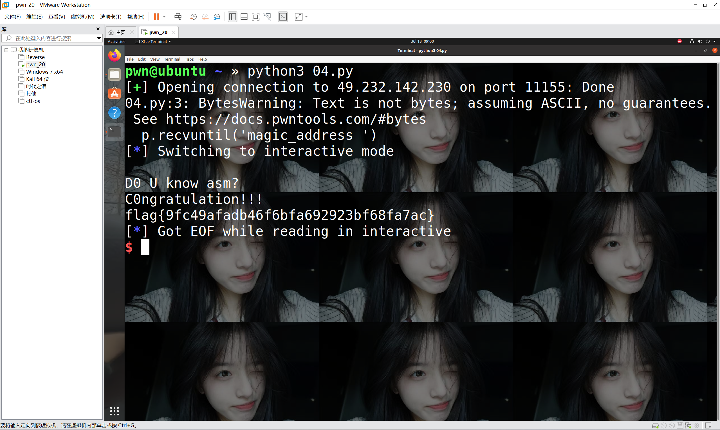Open the terminal Edit menu

(142, 59)
